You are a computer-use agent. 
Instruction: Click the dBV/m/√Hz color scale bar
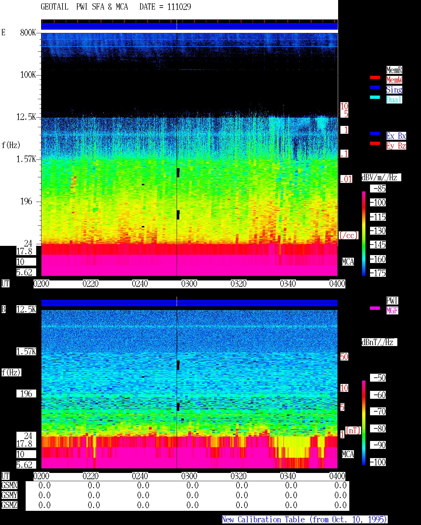click(x=364, y=233)
